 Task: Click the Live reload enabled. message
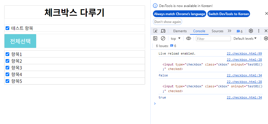[x=177, y=53]
